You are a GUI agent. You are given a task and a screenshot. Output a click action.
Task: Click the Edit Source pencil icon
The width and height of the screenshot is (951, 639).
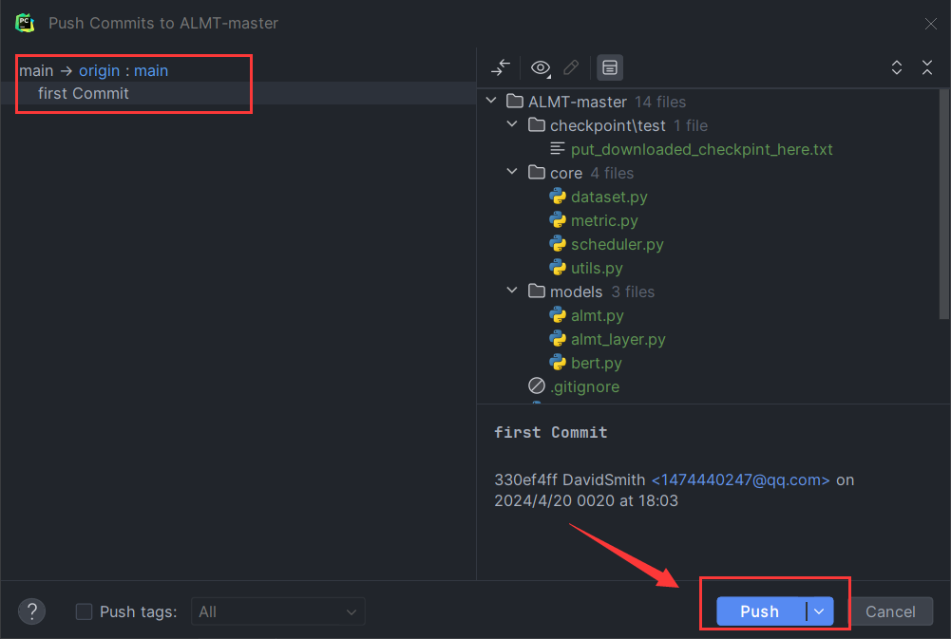coord(571,67)
